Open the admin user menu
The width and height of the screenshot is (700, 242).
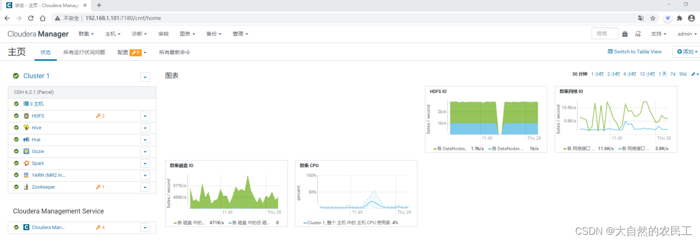point(687,34)
